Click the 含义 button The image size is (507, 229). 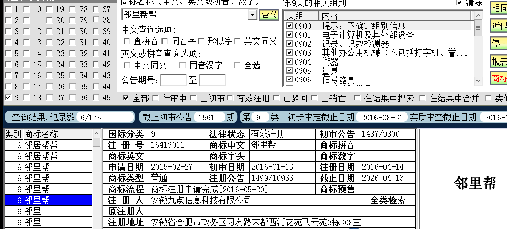click(x=269, y=15)
